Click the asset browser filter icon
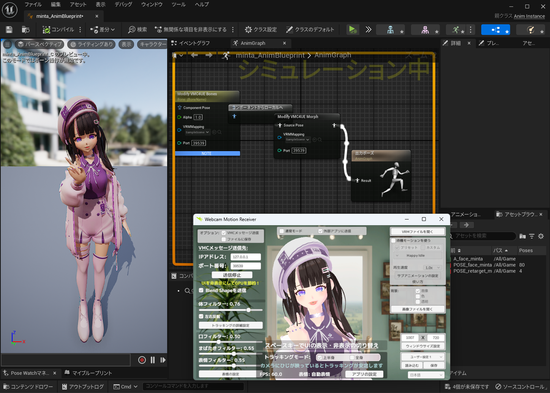Screen dimensions: 550x393 532,236
